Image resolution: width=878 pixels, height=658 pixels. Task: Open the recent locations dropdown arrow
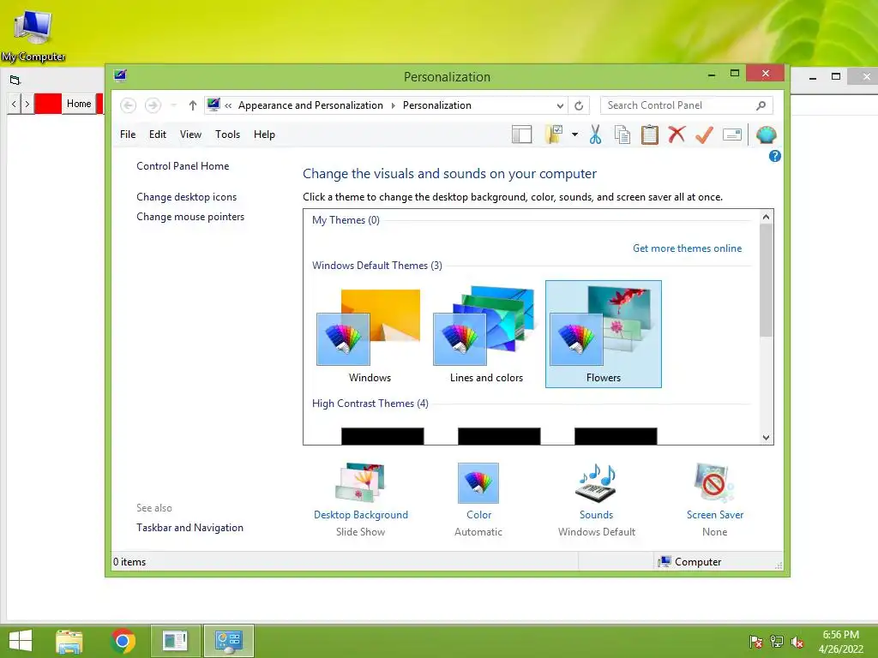pos(173,105)
